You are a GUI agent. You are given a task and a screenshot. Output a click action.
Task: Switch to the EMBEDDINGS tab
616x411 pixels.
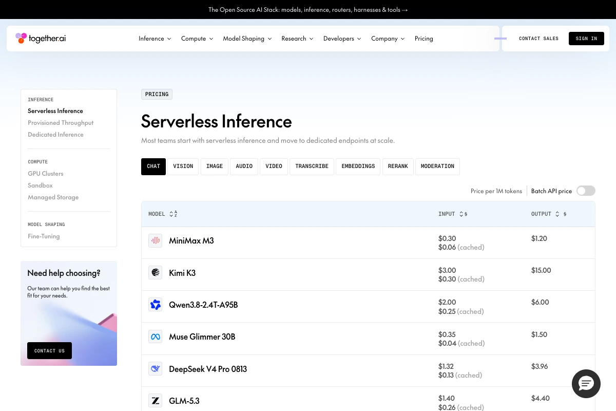pyautogui.click(x=358, y=166)
